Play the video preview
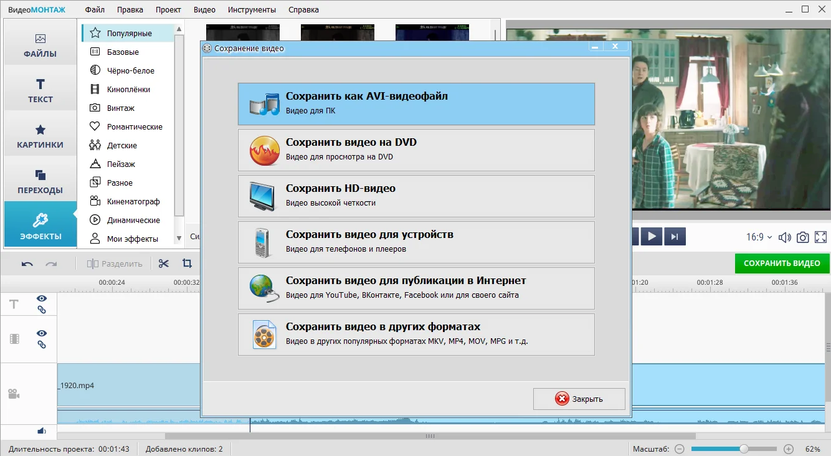The image size is (831, 456). click(x=652, y=236)
